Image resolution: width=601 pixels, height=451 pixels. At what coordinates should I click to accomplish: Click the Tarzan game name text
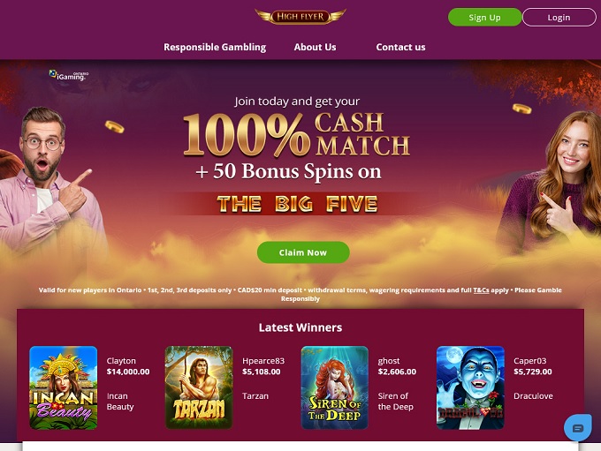[255, 396]
